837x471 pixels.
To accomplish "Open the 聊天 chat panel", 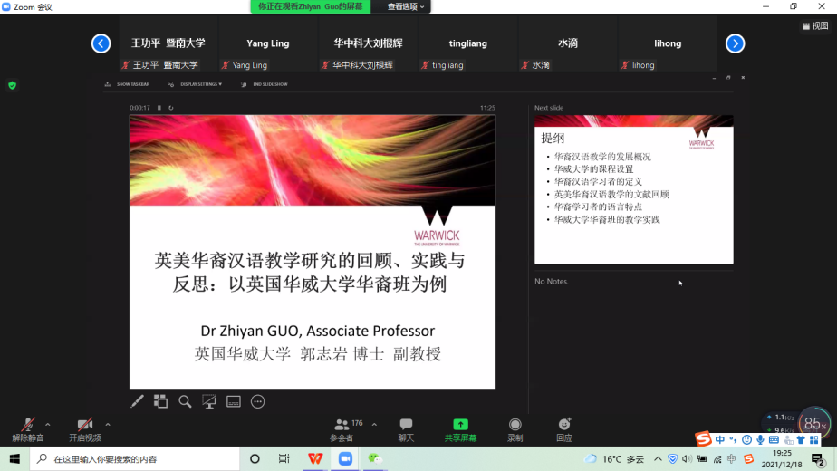I will coord(406,428).
